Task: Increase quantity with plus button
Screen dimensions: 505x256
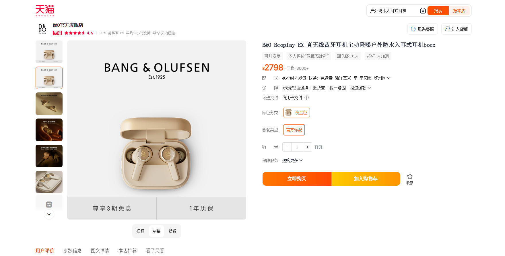Action: pos(307,147)
